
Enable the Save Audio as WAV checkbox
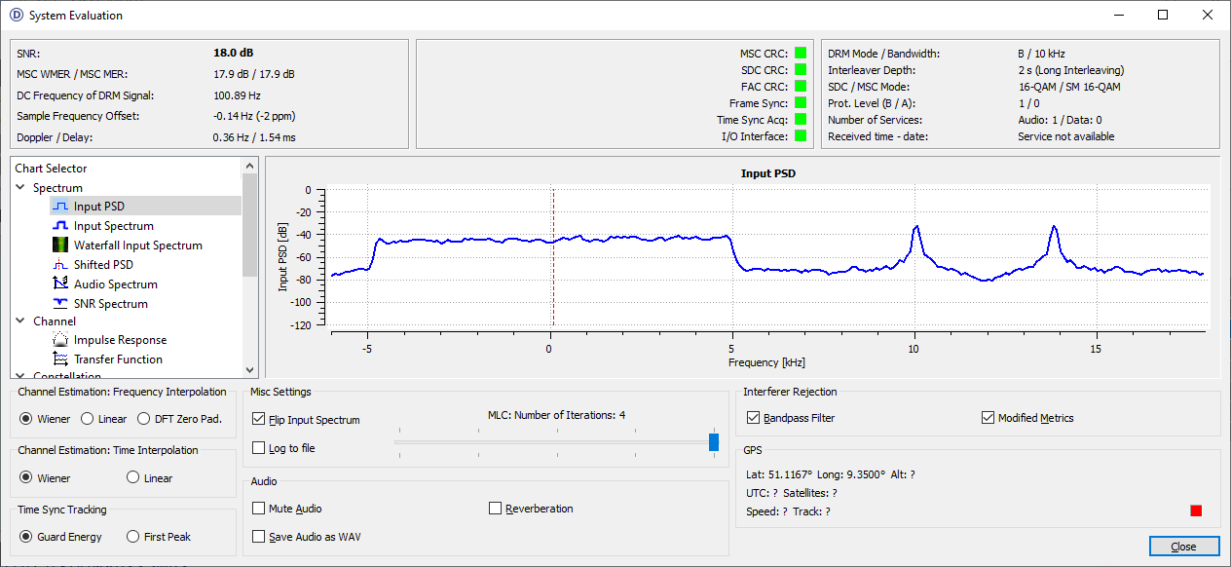(x=259, y=537)
